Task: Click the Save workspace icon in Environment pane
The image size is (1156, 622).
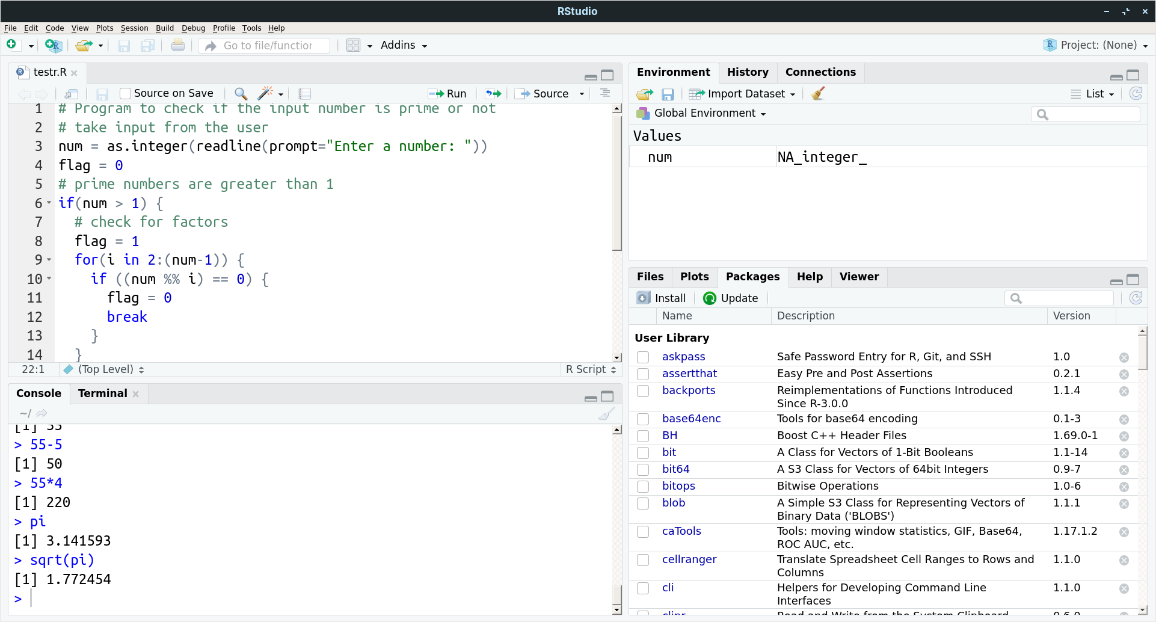Action: point(668,94)
